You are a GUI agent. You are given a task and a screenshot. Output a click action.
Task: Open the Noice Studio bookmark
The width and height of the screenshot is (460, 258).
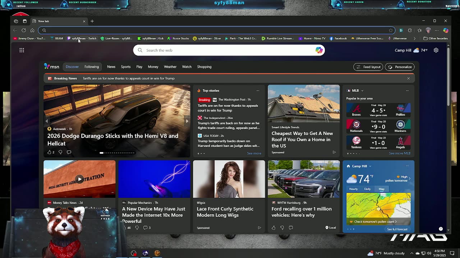click(x=178, y=38)
